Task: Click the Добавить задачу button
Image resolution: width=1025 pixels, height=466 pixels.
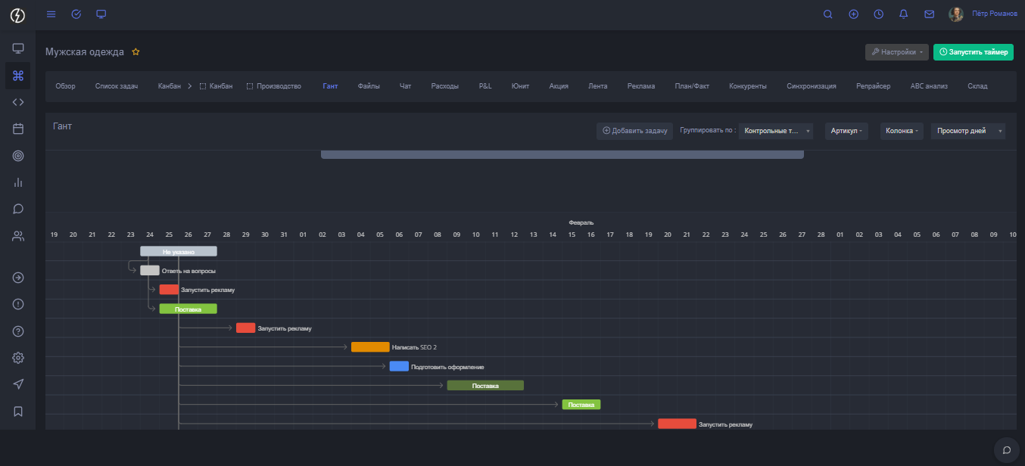Action: coord(634,131)
